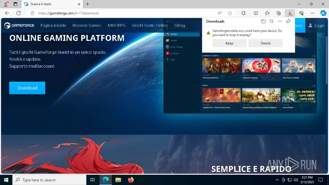Toggle split screen view icon
This screenshot has width=329, height=185.
(x=256, y=13)
